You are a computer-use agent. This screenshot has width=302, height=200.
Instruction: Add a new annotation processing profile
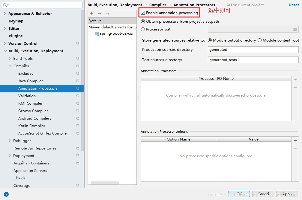pyautogui.click(x=91, y=13)
